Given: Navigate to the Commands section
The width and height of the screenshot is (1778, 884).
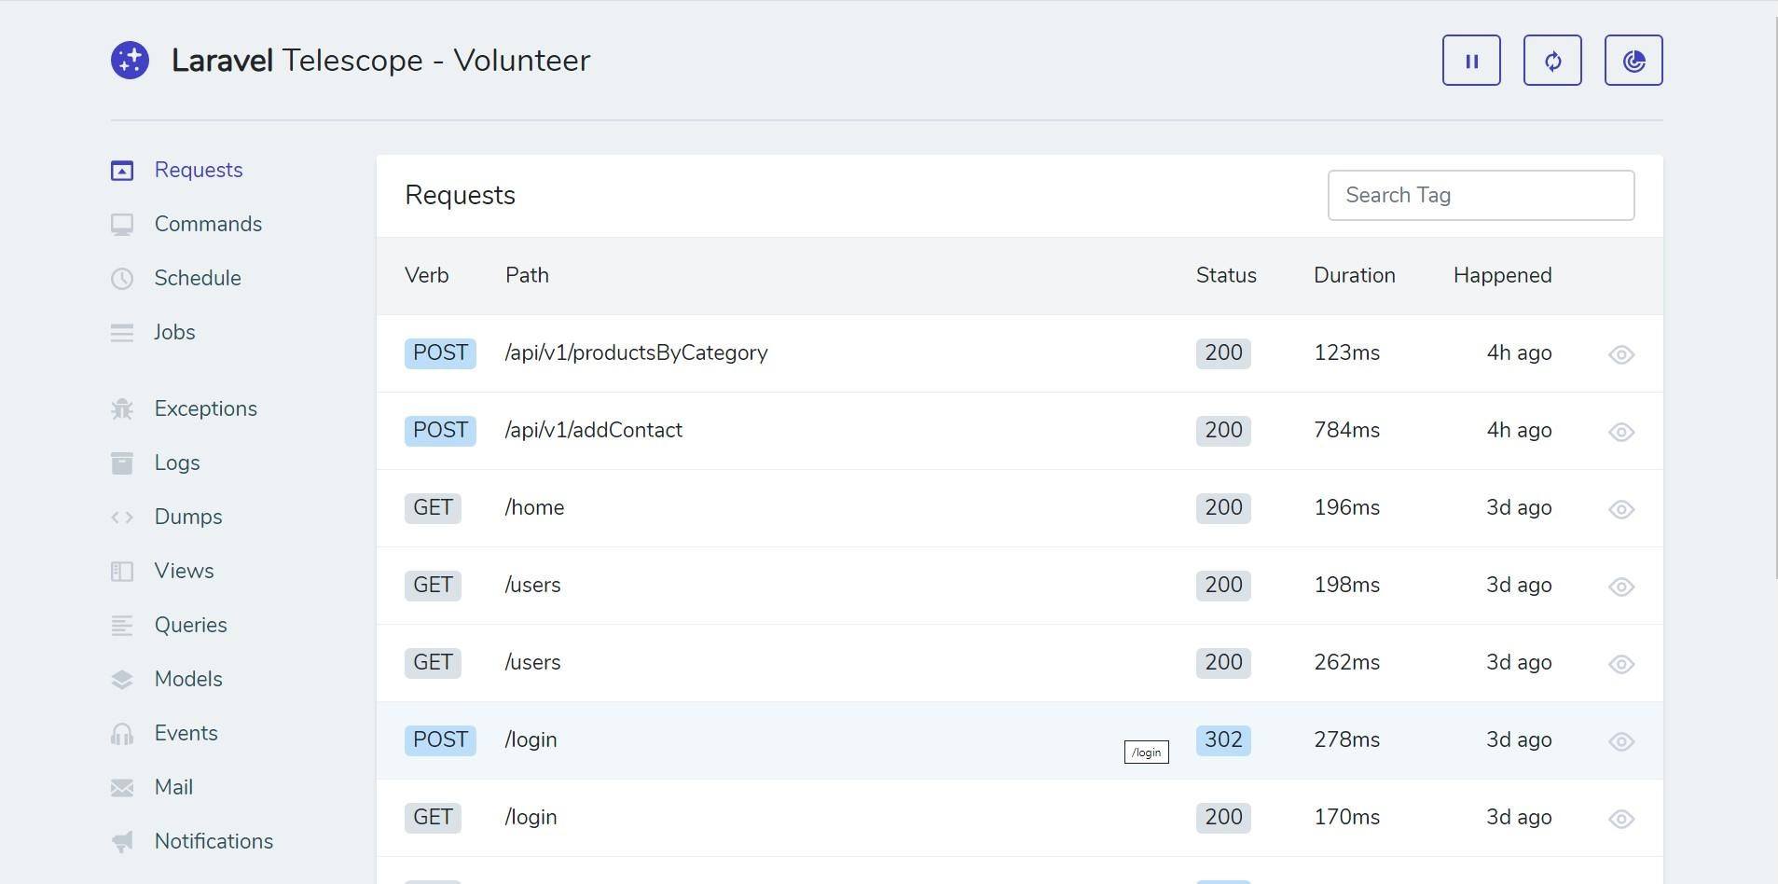Looking at the screenshot, I should point(207,224).
